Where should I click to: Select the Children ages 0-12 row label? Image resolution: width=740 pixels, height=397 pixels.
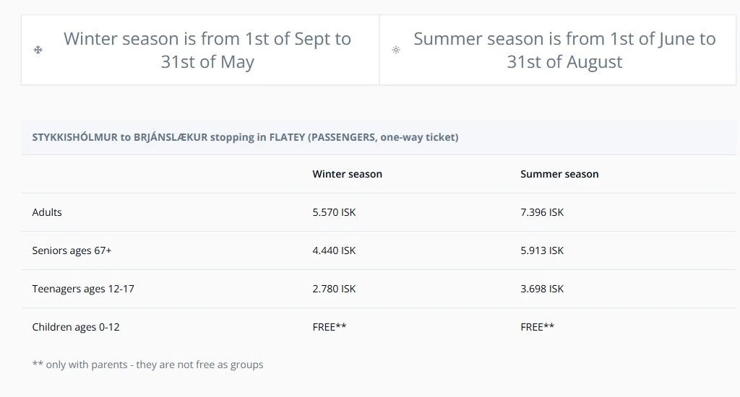click(76, 327)
